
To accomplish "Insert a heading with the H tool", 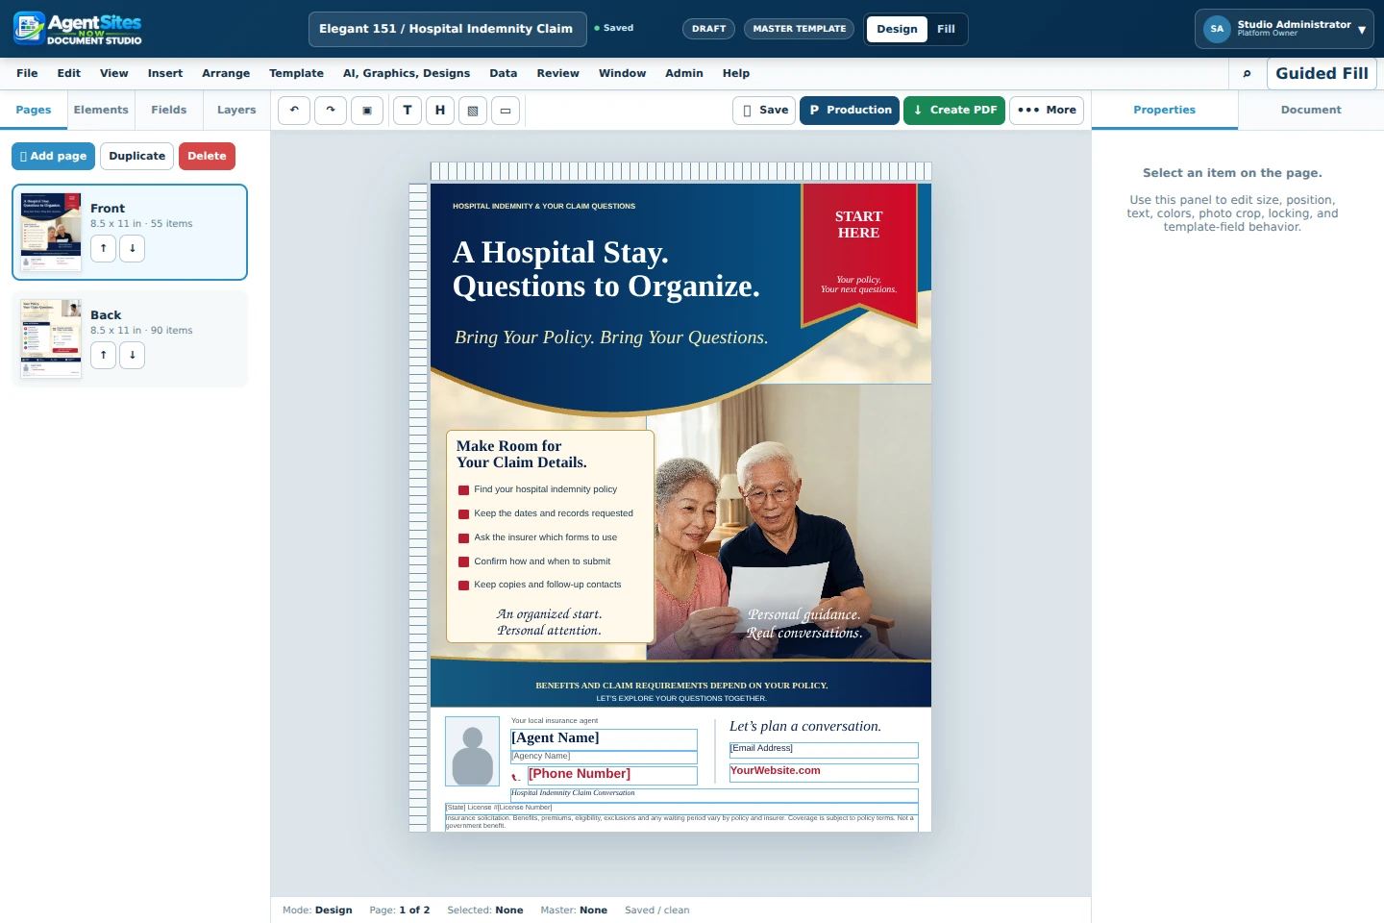I will (x=440, y=111).
